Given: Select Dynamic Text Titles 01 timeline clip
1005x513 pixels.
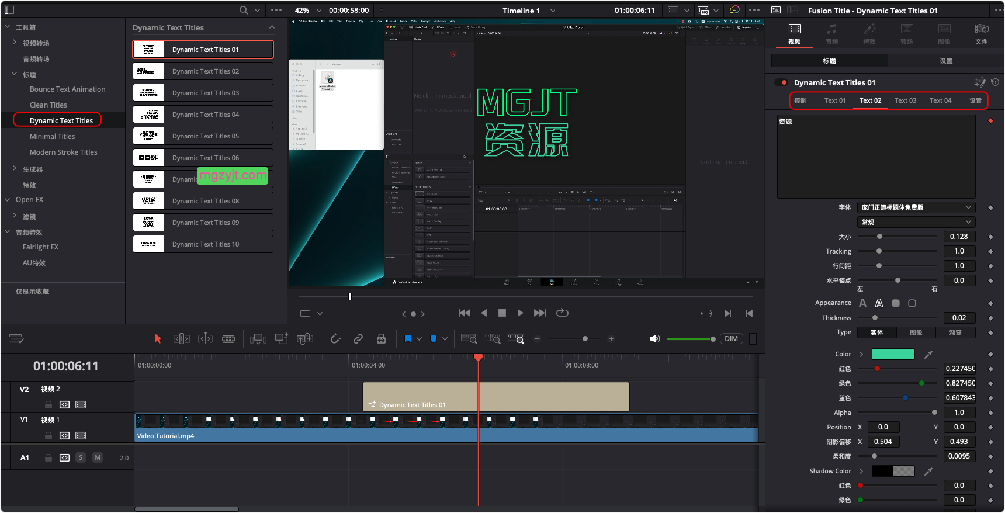Looking at the screenshot, I should point(495,397).
